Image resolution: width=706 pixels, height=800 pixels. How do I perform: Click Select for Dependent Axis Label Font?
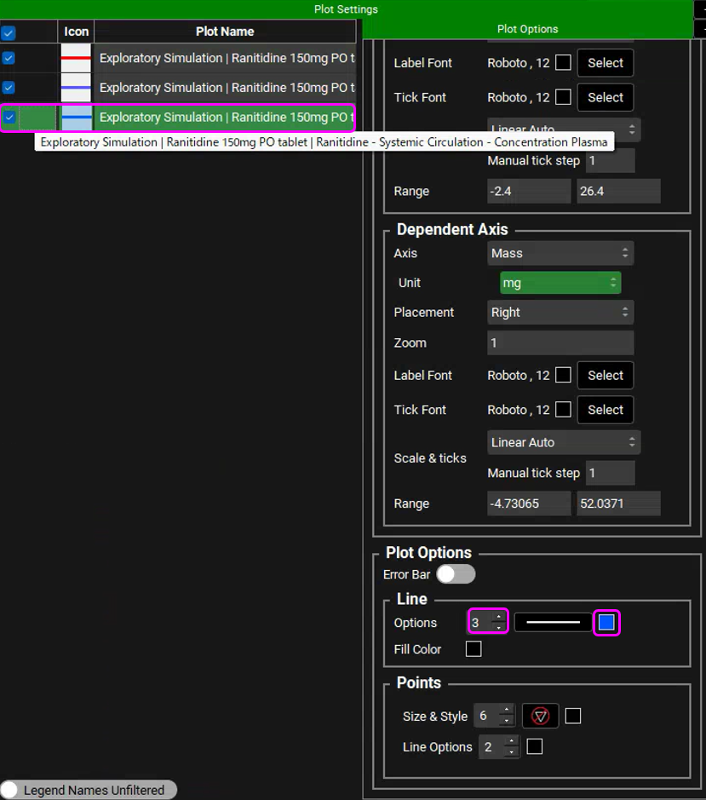pyautogui.click(x=606, y=376)
